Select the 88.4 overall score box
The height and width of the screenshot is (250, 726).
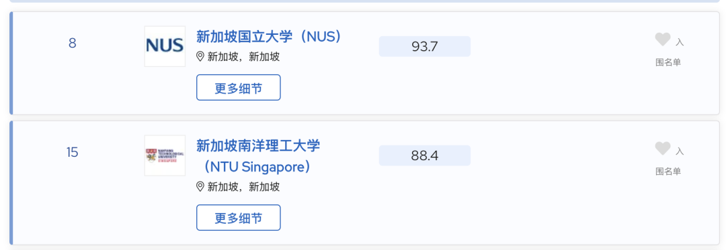425,155
